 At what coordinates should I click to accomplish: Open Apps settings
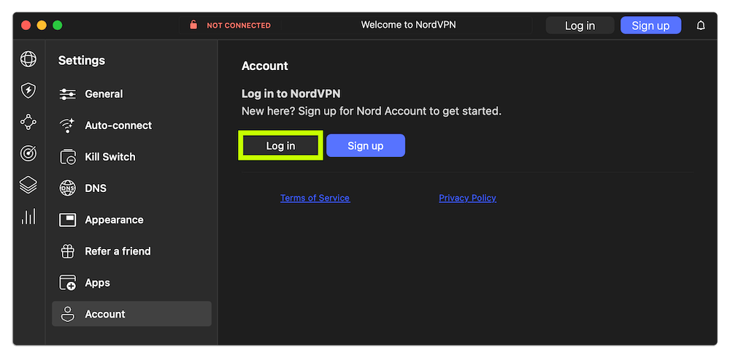pos(131,283)
